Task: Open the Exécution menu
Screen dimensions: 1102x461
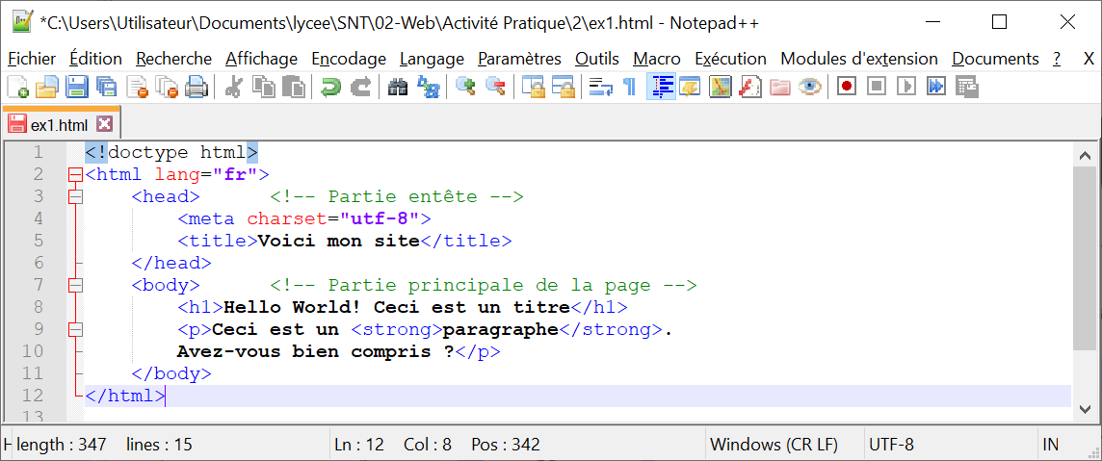Action: click(730, 59)
